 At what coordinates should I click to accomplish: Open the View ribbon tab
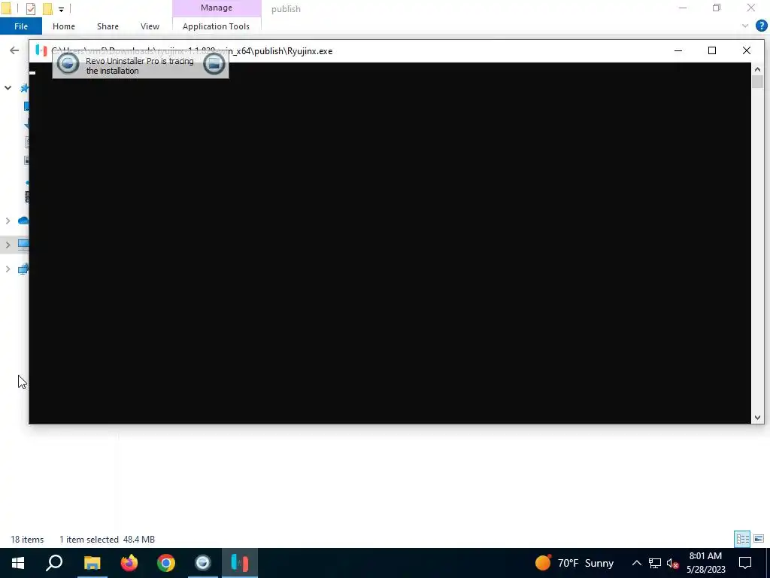click(x=150, y=26)
